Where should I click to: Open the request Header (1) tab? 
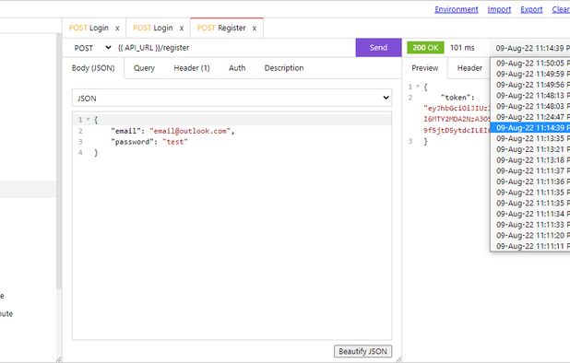click(192, 68)
